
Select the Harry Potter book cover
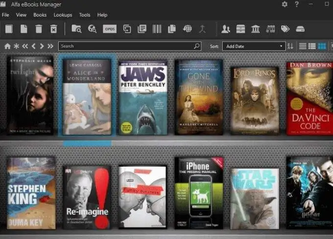309,193
